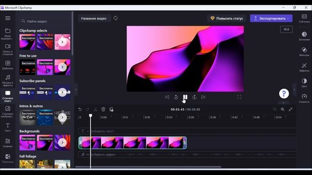
Task: Click the Upgrade status button
Action: (x=227, y=18)
